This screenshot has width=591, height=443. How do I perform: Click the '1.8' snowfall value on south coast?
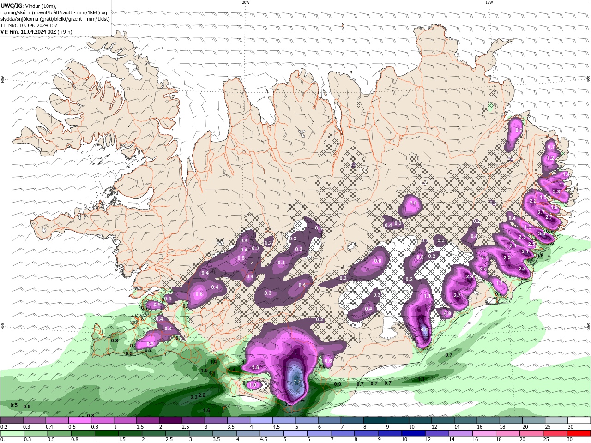click(255, 367)
